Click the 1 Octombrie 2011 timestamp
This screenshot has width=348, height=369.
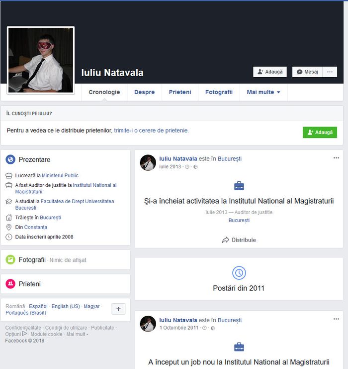pos(179,328)
